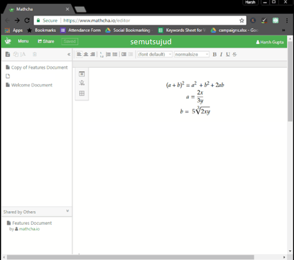Click the insert table grid icon
This screenshot has width=294, height=260.
point(82,93)
